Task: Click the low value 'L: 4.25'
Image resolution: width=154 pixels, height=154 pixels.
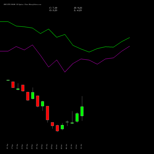Action: (x=78, y=10)
